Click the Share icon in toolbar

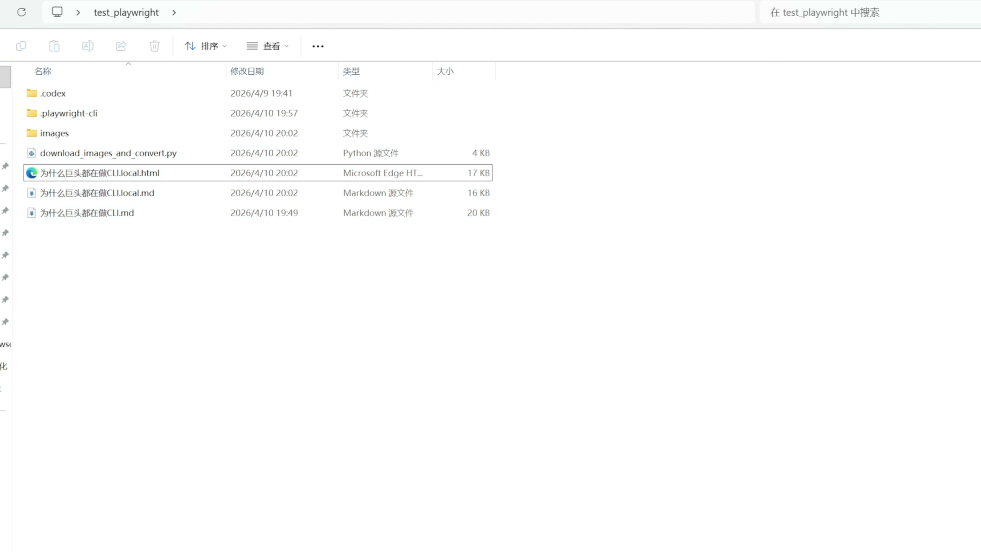pyautogui.click(x=121, y=46)
